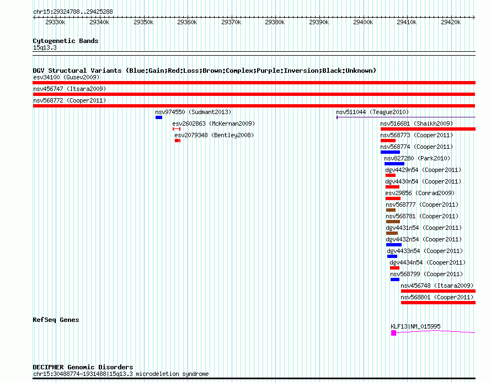This screenshot has width=491, height=382.
Task: Open the dgv4430n54 (Cooper2011) label
Action: click(x=423, y=181)
